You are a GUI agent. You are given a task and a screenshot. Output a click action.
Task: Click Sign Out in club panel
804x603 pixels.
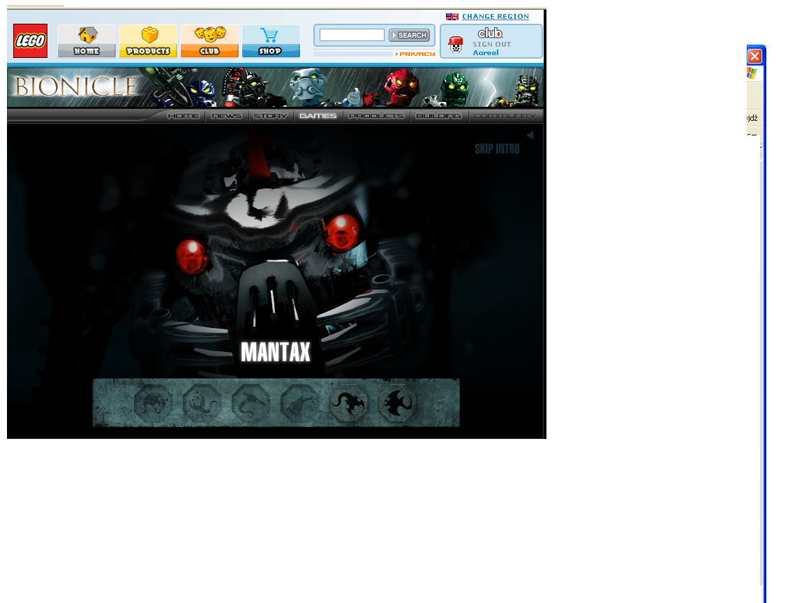[x=492, y=45]
